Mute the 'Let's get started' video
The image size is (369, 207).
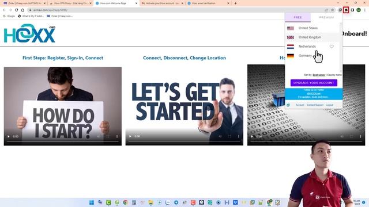tap(220, 136)
